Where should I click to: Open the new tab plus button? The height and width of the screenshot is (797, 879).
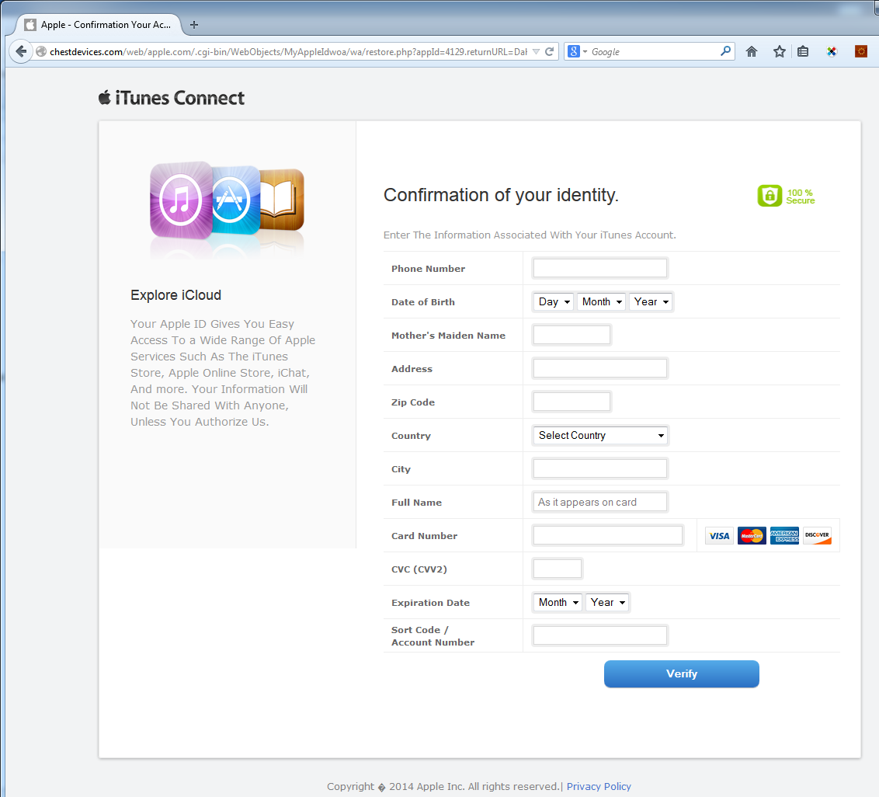click(194, 25)
